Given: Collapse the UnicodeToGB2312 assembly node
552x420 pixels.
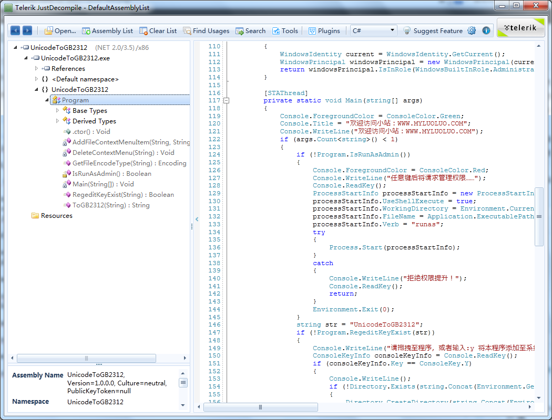Looking at the screenshot, I should [15, 47].
